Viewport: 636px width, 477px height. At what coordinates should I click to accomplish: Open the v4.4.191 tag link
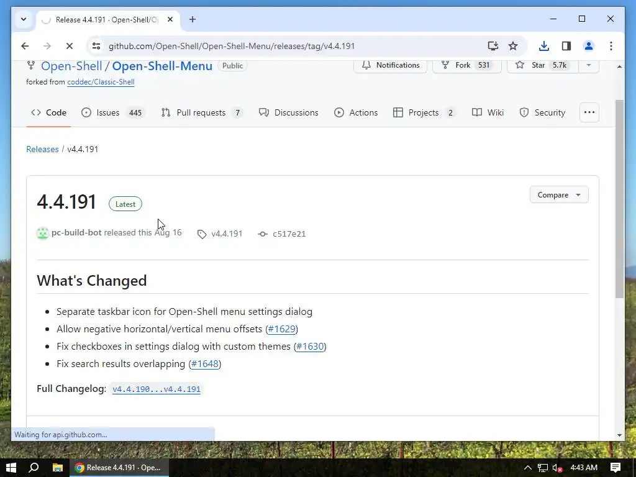tap(220, 234)
